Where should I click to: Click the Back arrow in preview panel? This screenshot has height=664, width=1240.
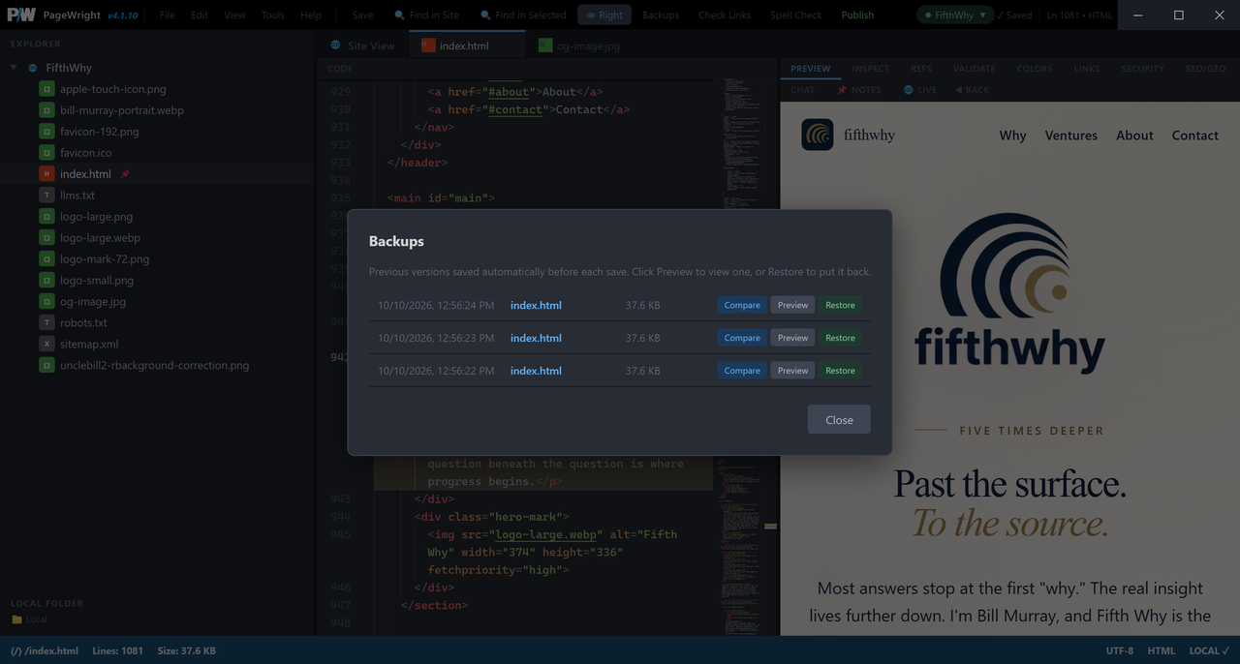click(x=972, y=90)
